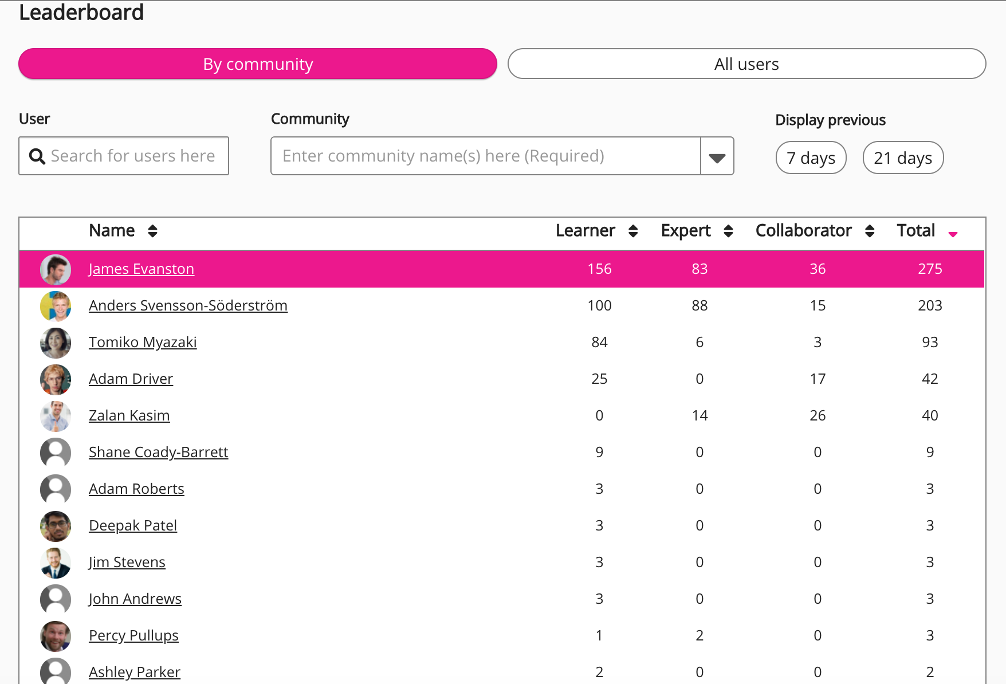Open Percy Pullups' profile link
This screenshot has height=684, width=1006.
(133, 636)
